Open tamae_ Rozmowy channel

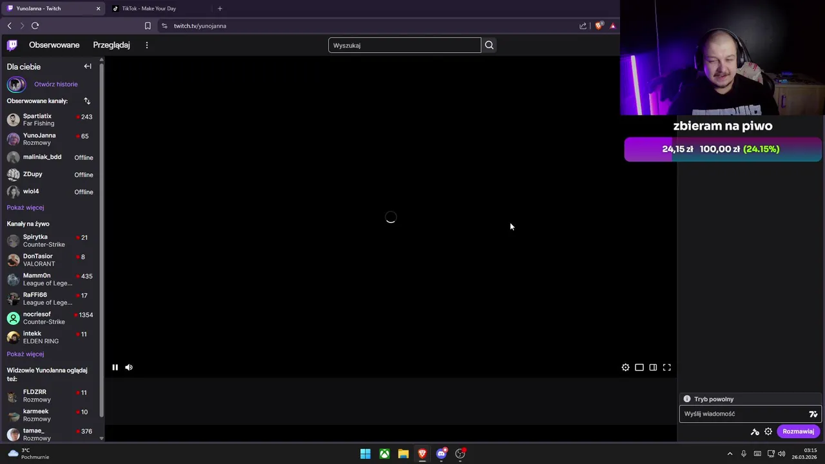[50, 434]
